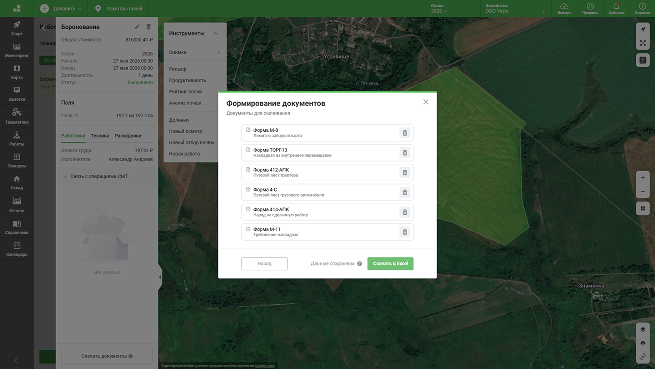Open the Заметки section
The height and width of the screenshot is (369, 655).
coord(17,94)
